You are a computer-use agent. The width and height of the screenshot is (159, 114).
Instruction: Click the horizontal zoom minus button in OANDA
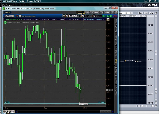click(x=142, y=106)
